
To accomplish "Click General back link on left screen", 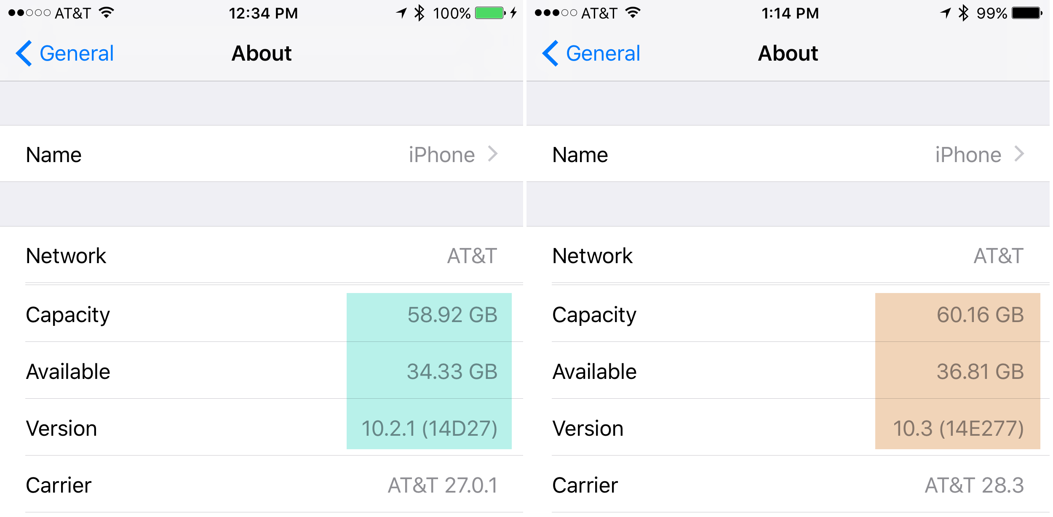I will [76, 53].
